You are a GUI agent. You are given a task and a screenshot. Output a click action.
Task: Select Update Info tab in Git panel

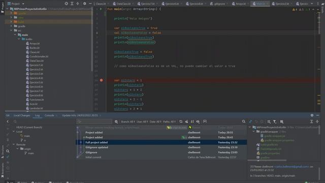tap(80, 115)
